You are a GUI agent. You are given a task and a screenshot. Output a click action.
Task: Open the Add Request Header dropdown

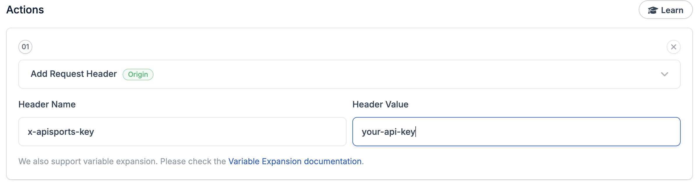pos(349,74)
